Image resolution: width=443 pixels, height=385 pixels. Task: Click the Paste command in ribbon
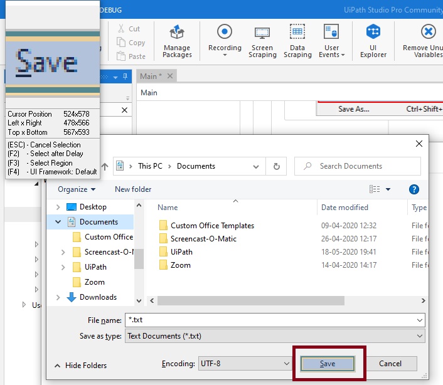(x=131, y=56)
